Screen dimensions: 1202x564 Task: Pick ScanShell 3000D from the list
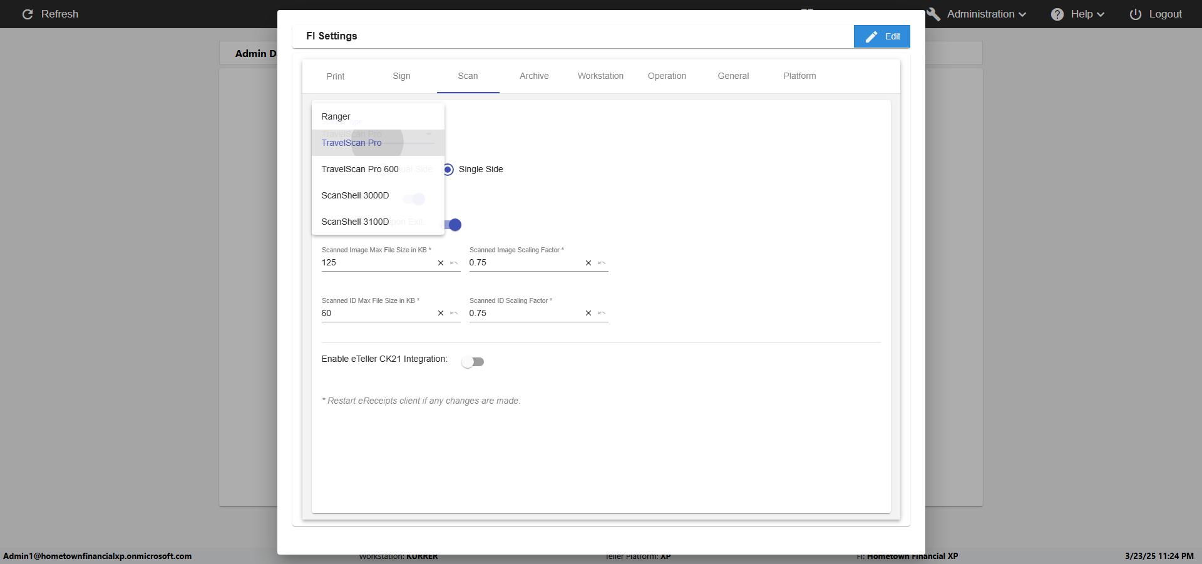(x=378, y=195)
